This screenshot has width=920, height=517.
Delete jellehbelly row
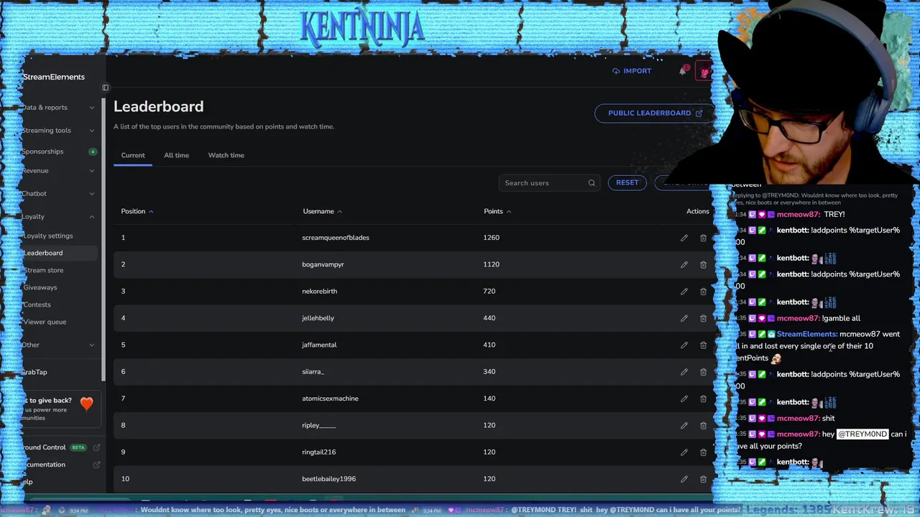[703, 318]
